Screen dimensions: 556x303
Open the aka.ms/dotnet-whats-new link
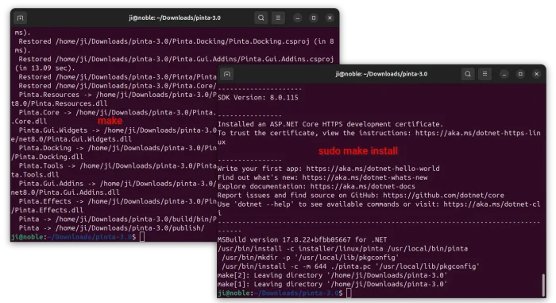[365, 177]
